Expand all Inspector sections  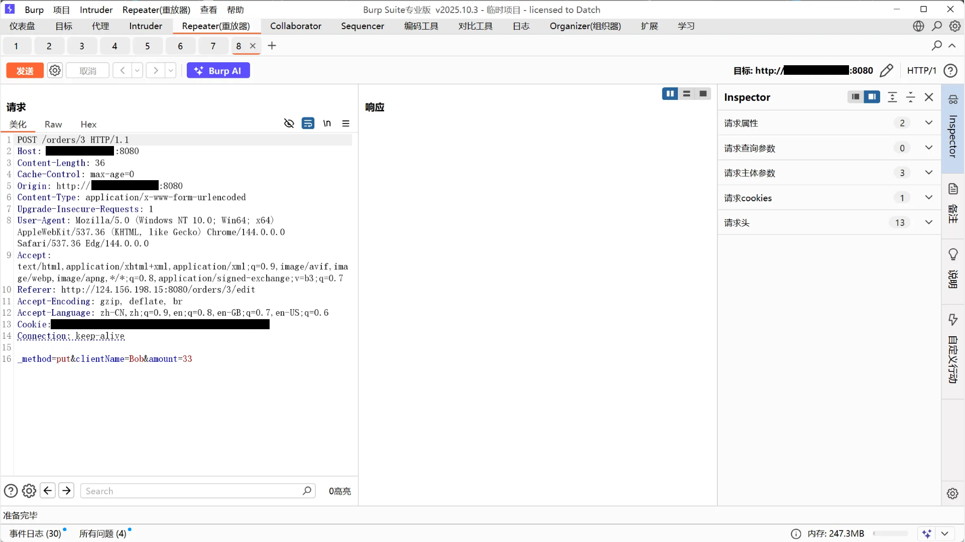(892, 97)
